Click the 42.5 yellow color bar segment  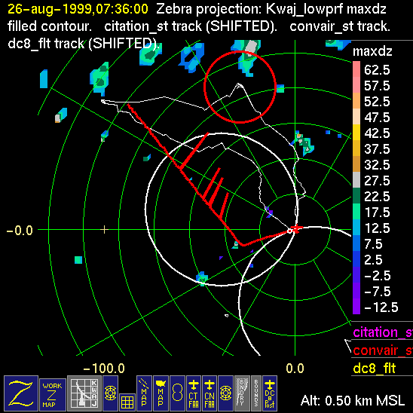(x=356, y=133)
